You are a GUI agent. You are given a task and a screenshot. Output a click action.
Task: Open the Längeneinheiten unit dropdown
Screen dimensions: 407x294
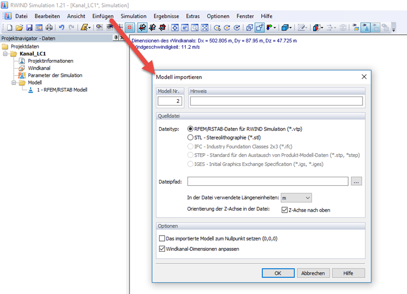point(296,198)
